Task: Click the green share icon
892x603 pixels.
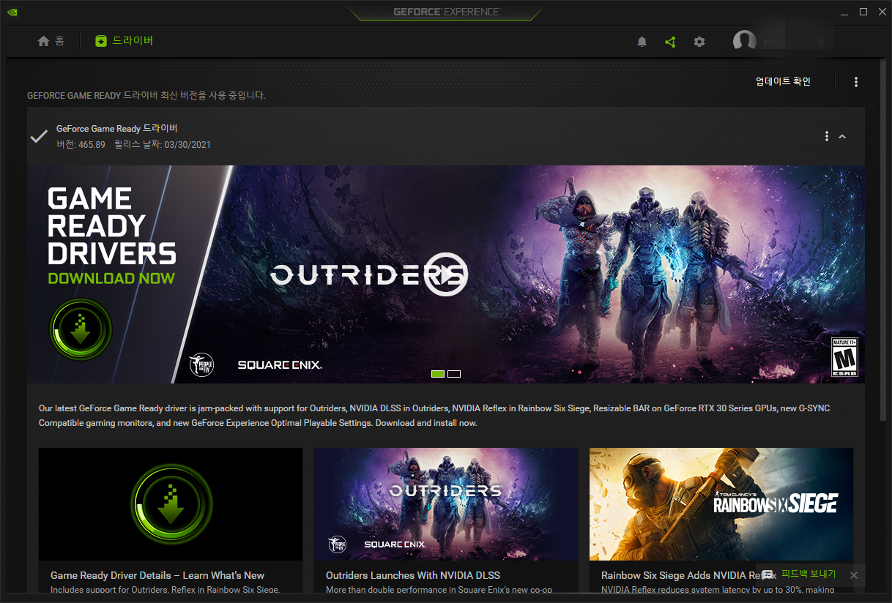Action: click(670, 42)
